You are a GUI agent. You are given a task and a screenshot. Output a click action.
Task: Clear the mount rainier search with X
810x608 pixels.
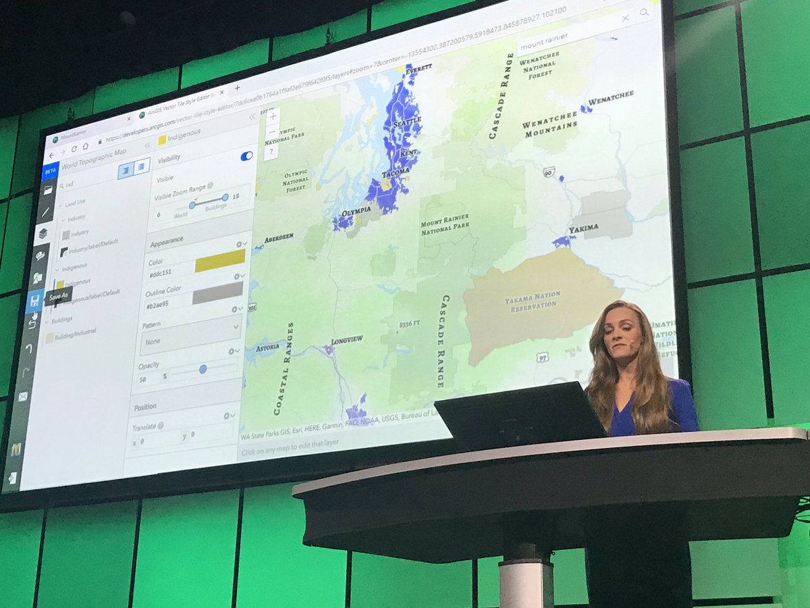[626, 18]
